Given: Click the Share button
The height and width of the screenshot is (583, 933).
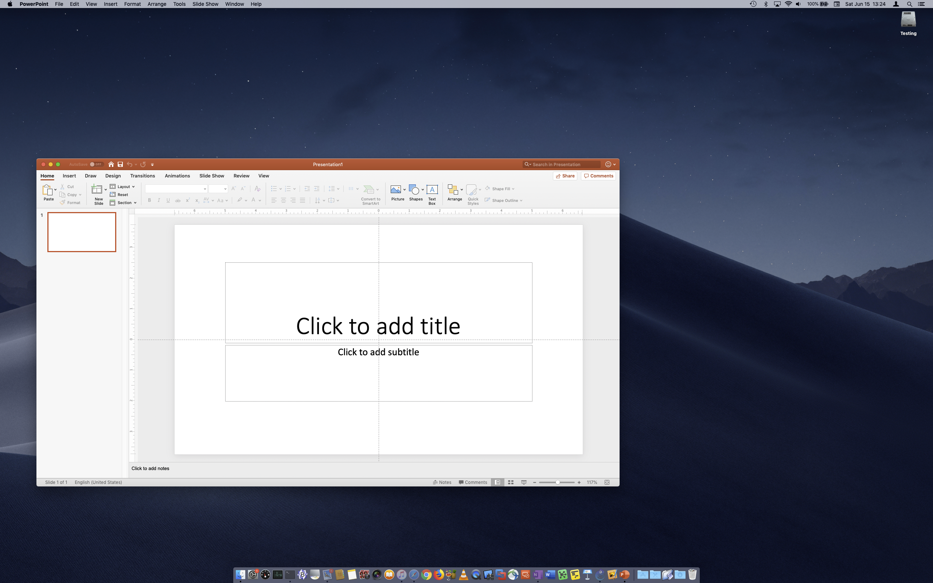Looking at the screenshot, I should 565,176.
